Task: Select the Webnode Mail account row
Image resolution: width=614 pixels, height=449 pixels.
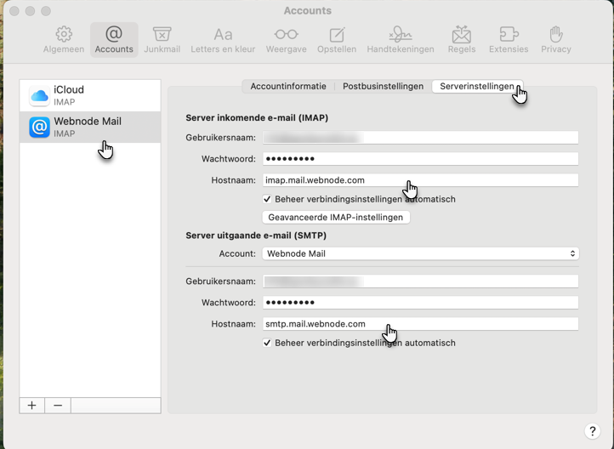Action: click(90, 128)
